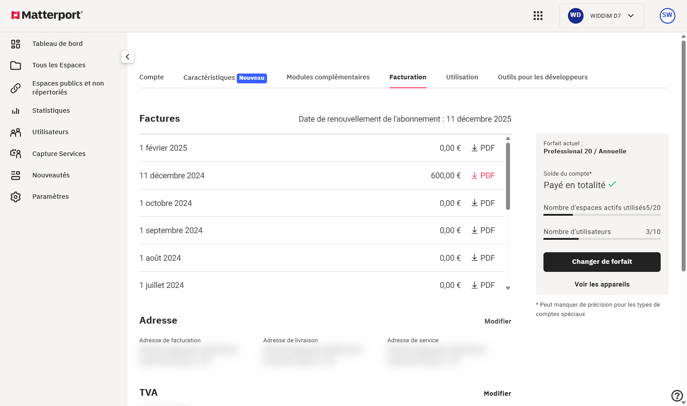This screenshot has width=687, height=406.
Task: Open the Matterport logo home link
Action: tap(47, 15)
